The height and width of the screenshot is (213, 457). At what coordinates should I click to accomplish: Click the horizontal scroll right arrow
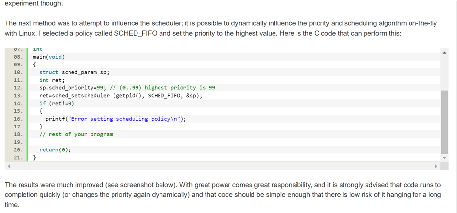[436, 166]
